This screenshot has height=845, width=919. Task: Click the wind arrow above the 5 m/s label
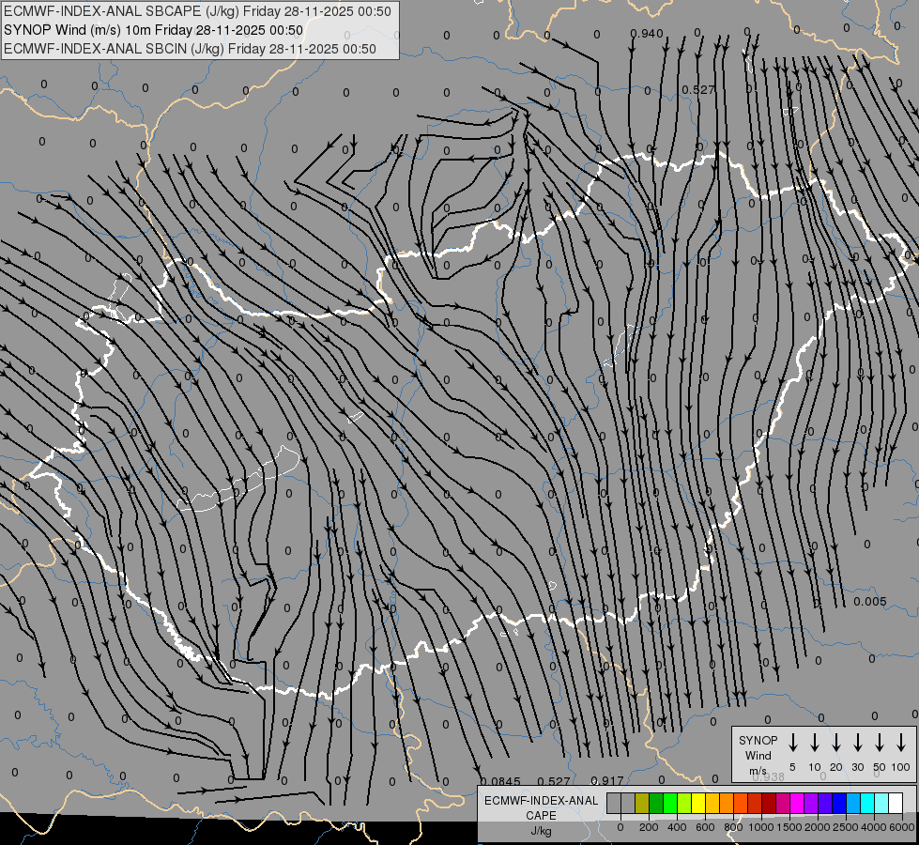pos(793,743)
